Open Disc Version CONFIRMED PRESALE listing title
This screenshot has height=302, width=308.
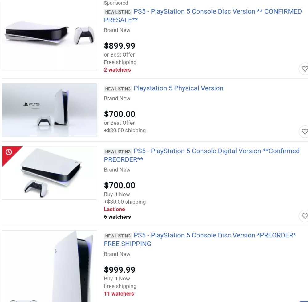pyautogui.click(x=203, y=16)
